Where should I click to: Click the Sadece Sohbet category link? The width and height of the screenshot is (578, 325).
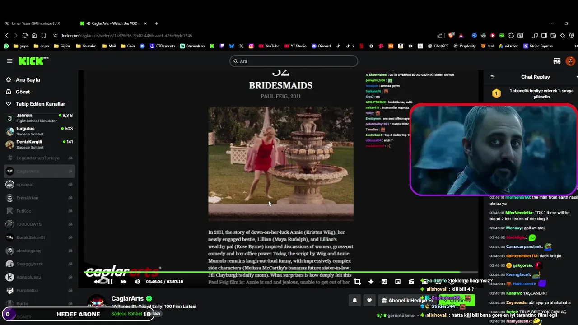coord(126,314)
